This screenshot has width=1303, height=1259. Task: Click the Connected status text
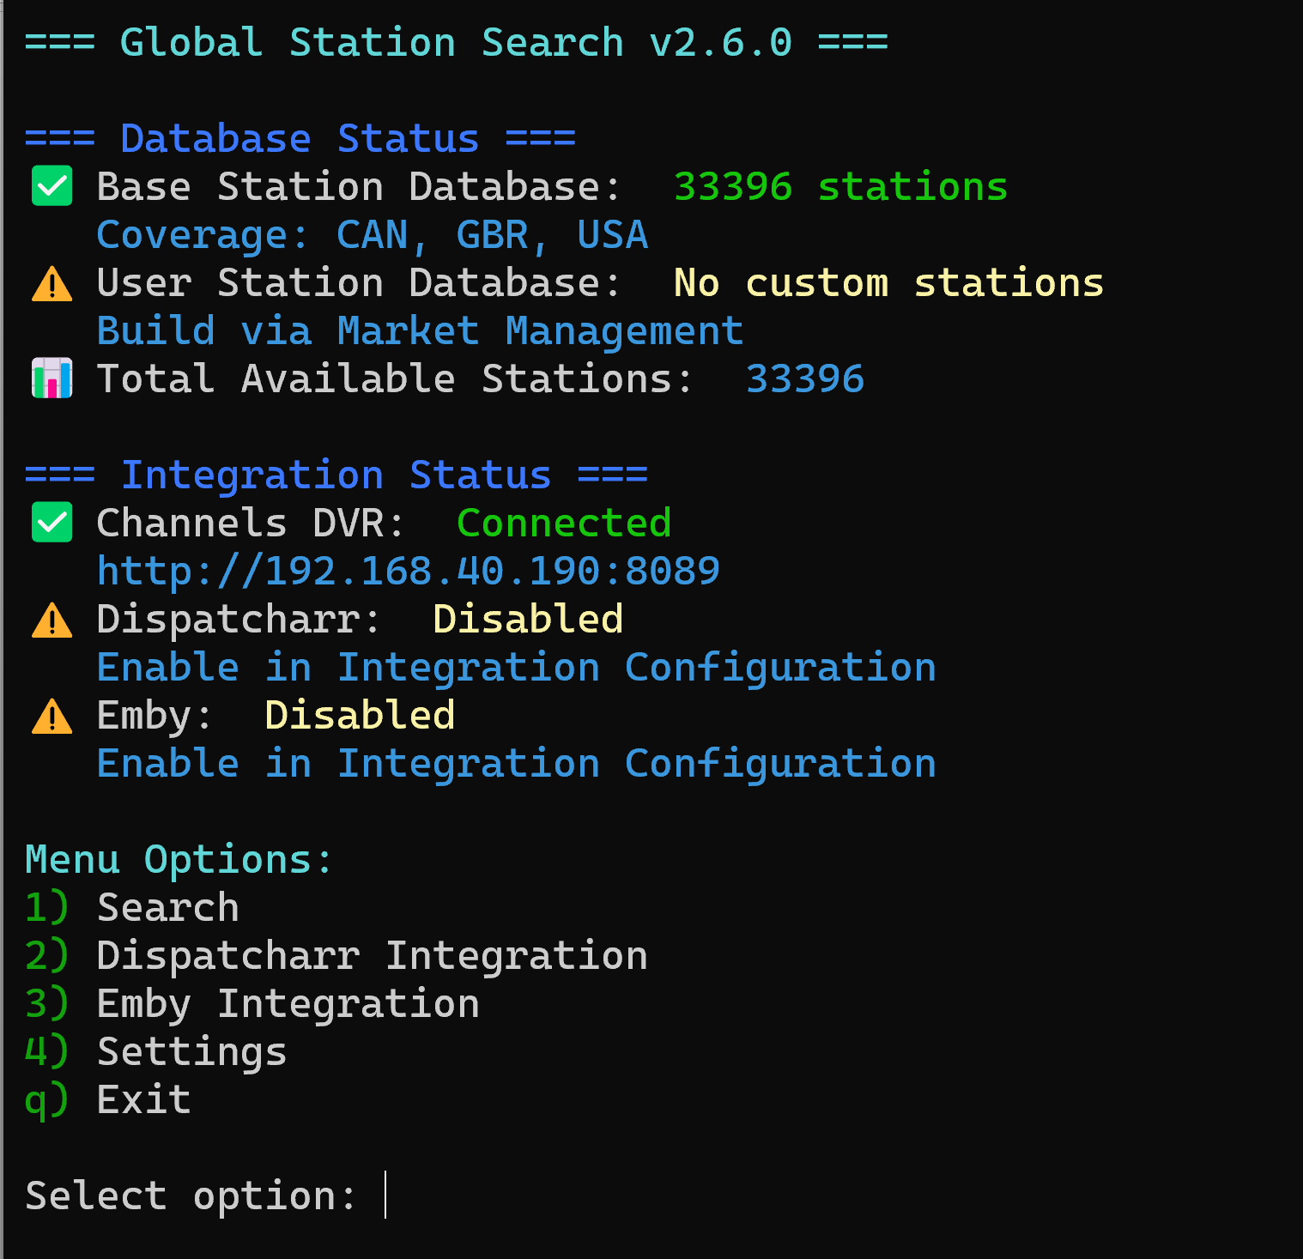tap(564, 524)
